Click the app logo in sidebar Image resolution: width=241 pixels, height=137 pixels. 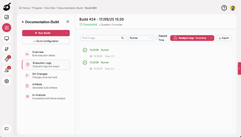(7, 7)
